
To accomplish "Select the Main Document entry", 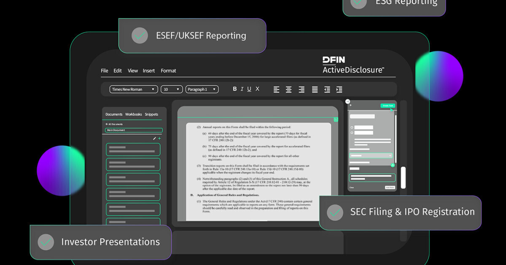I will pos(134,130).
